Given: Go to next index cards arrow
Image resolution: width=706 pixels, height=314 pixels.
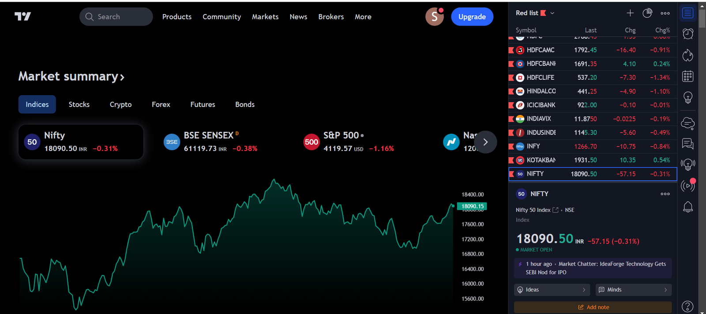Looking at the screenshot, I should (485, 142).
